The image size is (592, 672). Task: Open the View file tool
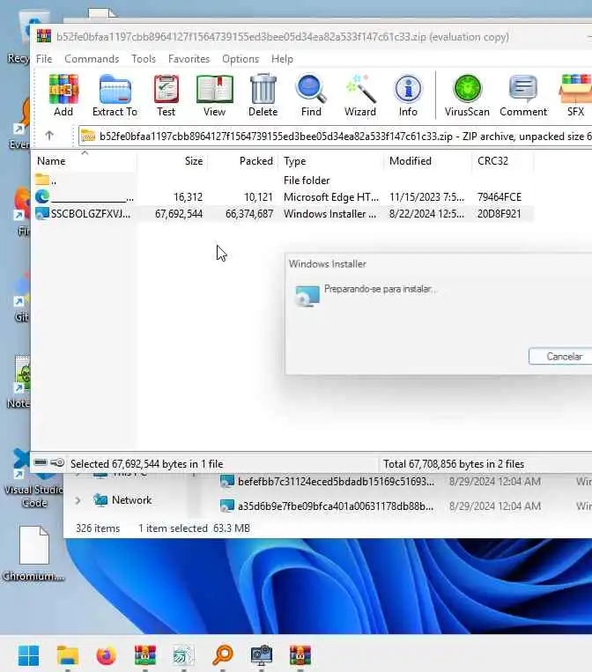click(x=214, y=95)
